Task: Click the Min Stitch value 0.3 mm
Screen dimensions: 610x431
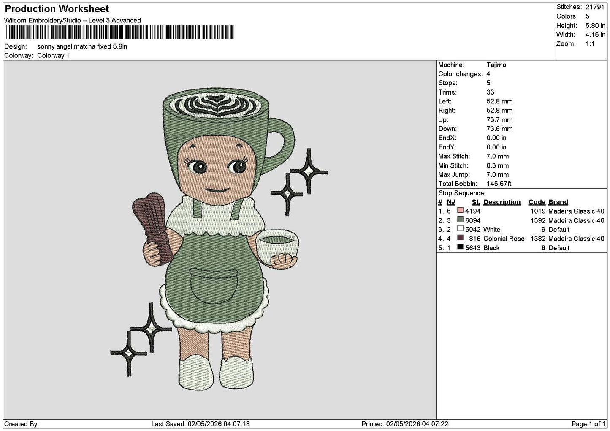Action: tap(498, 165)
